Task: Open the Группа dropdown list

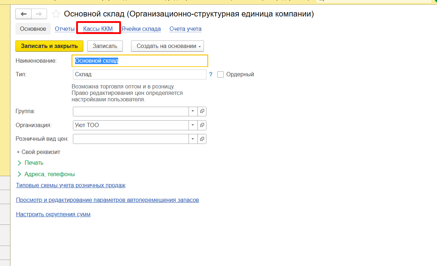Action: 193,111
